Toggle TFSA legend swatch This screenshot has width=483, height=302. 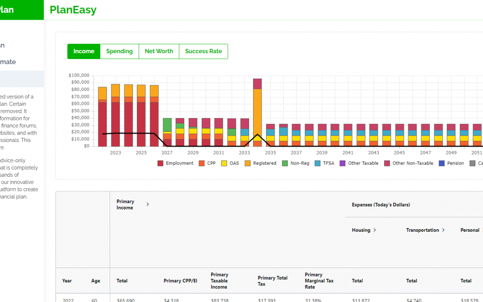318,163
